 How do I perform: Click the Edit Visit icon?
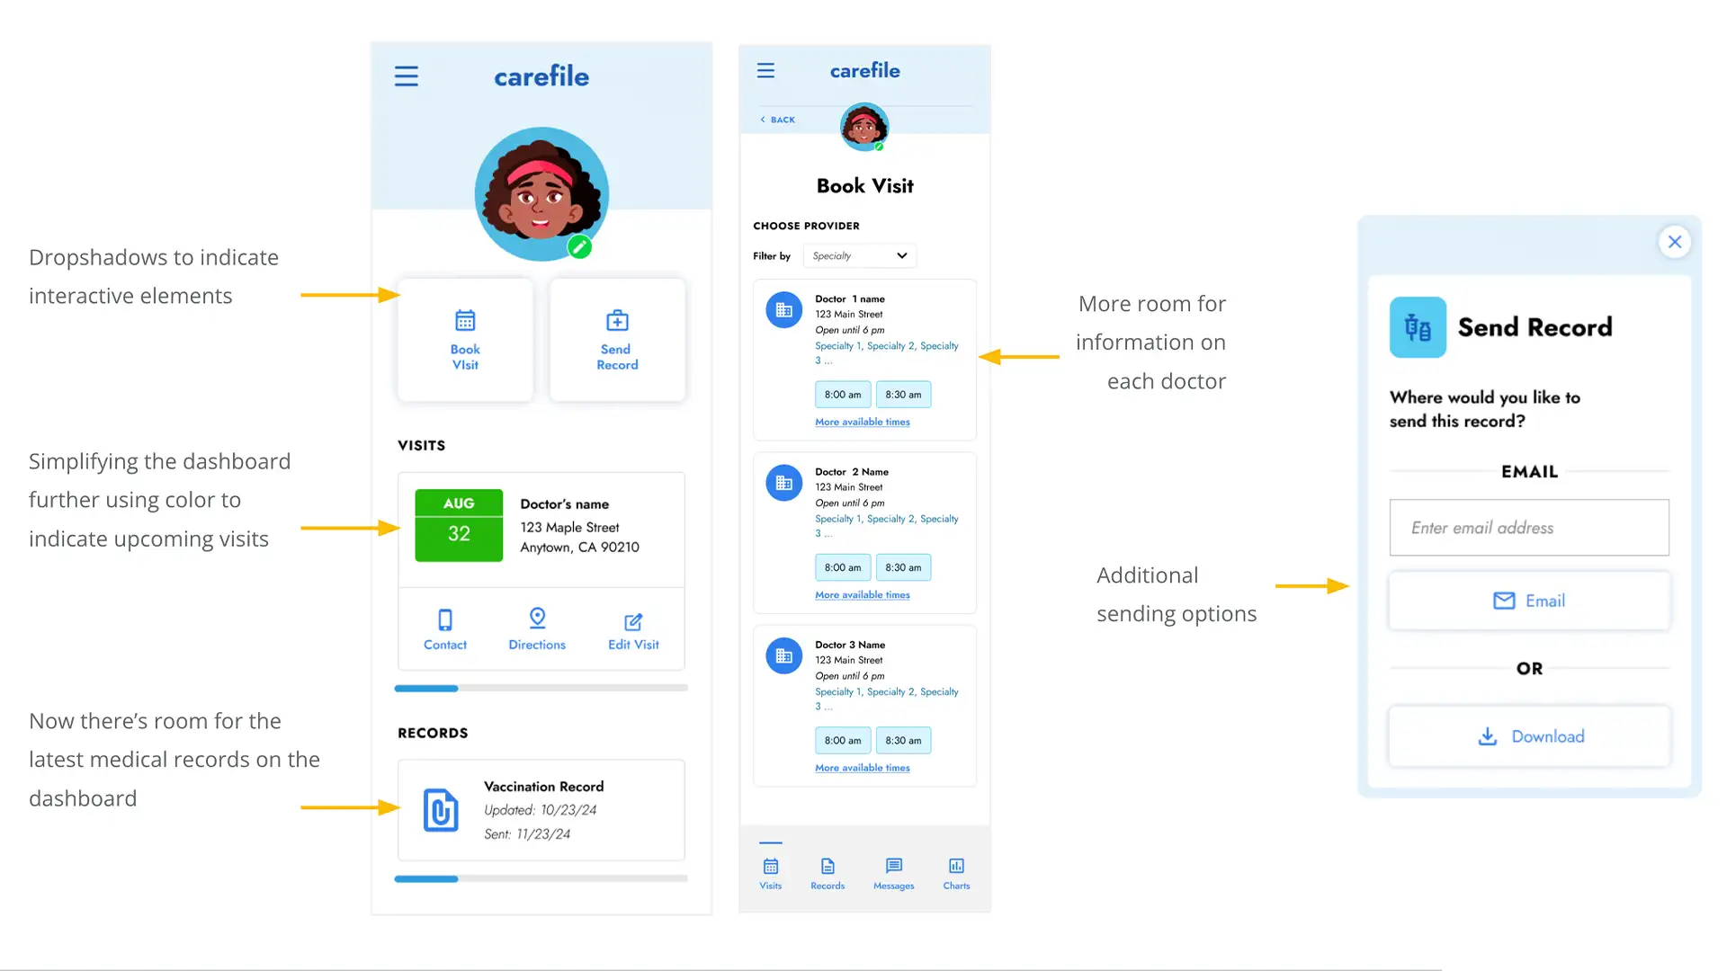(632, 620)
